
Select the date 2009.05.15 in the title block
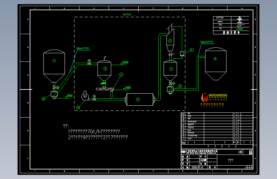[197, 167]
